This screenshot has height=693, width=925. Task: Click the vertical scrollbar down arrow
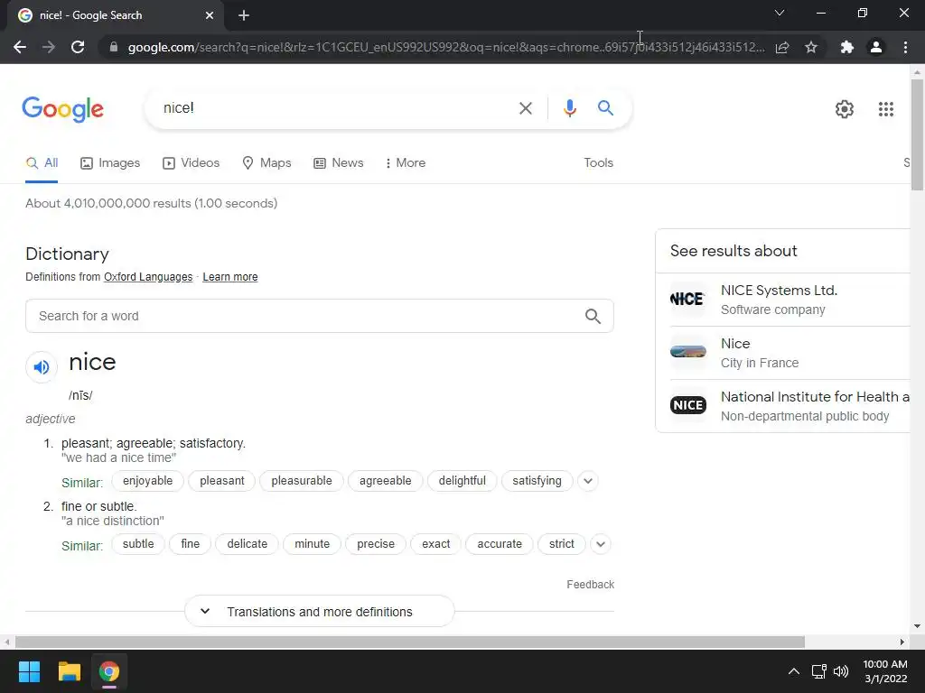(x=918, y=626)
